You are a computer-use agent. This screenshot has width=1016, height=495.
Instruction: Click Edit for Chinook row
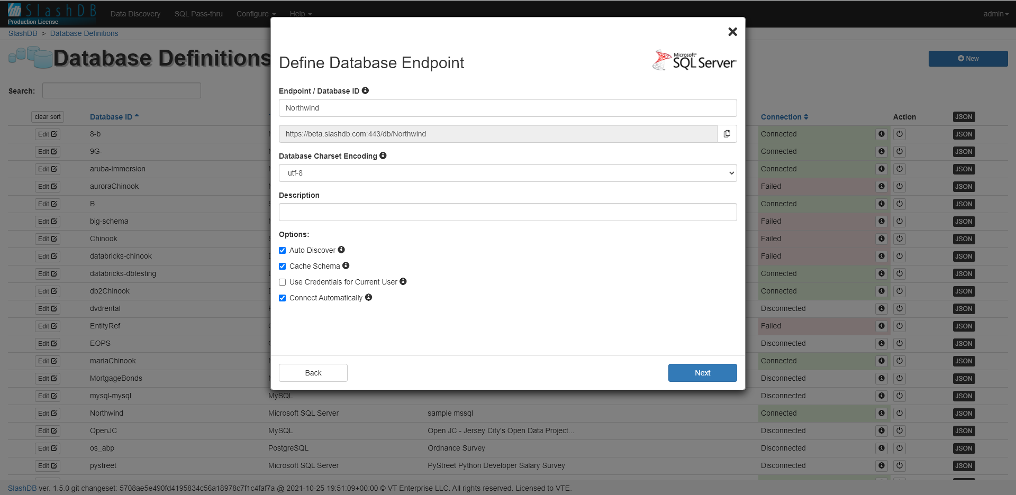pos(48,239)
